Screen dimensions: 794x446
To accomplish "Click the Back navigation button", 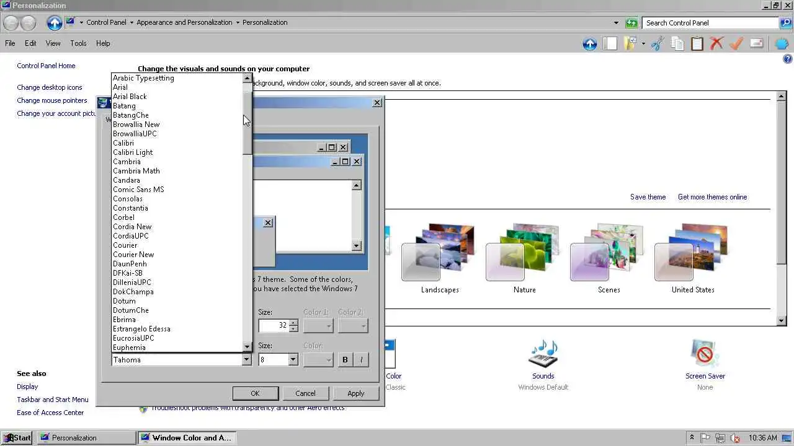I will click(11, 23).
